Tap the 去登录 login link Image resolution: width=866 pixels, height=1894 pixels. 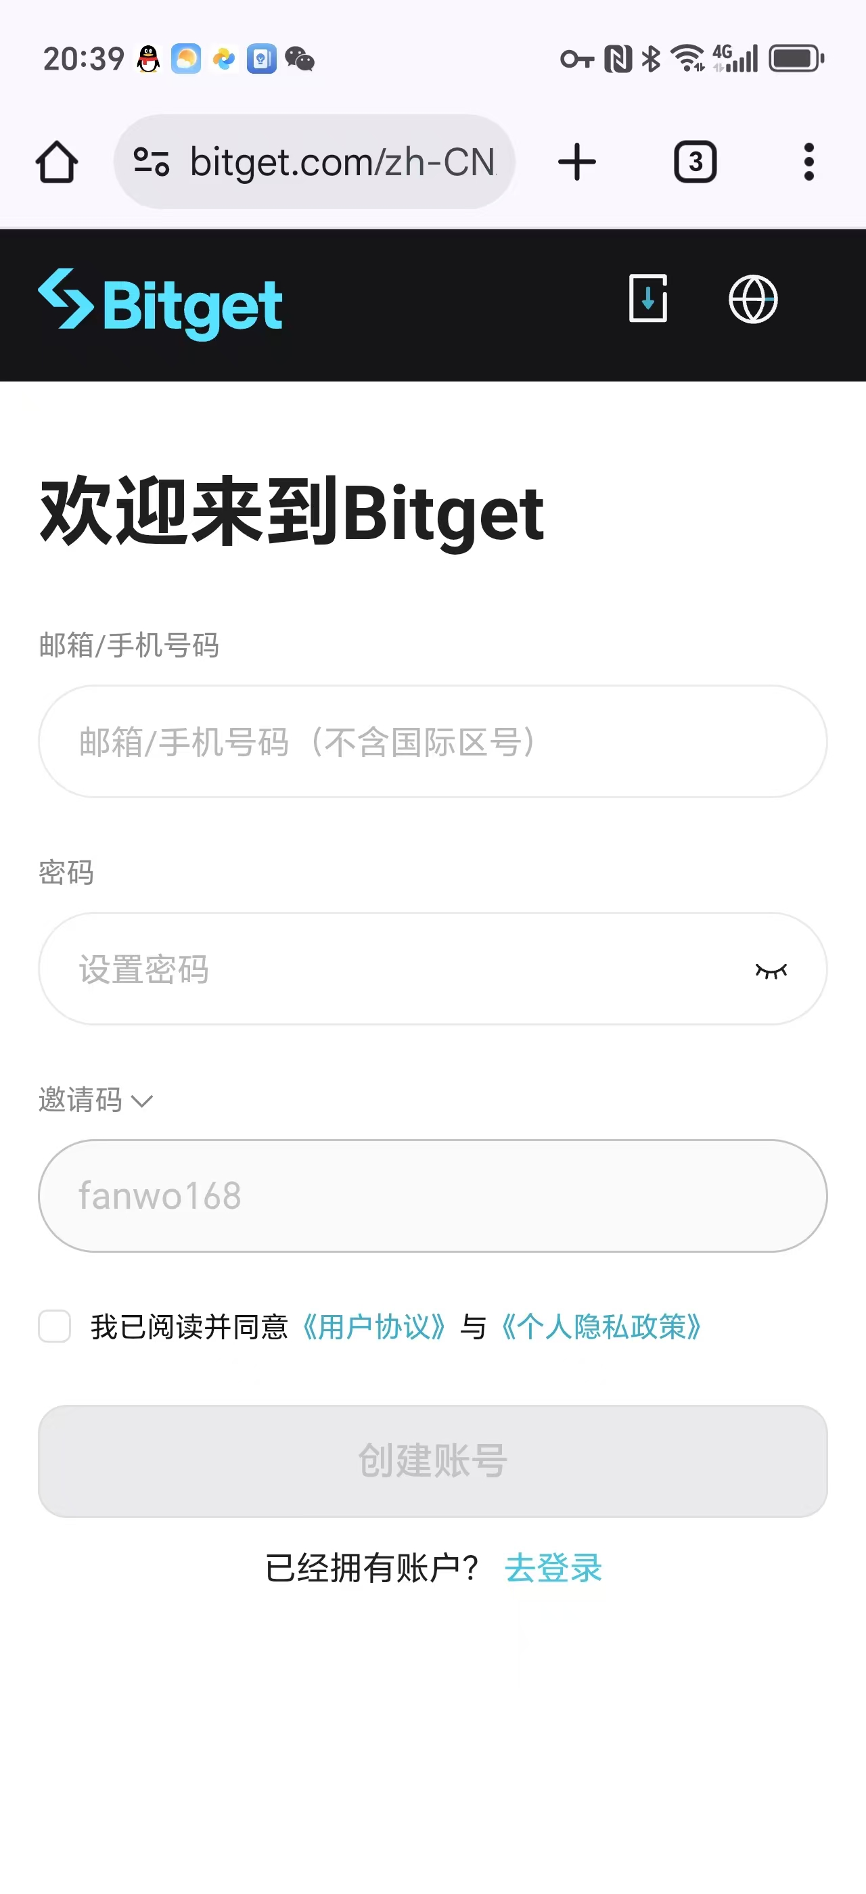(x=553, y=1567)
